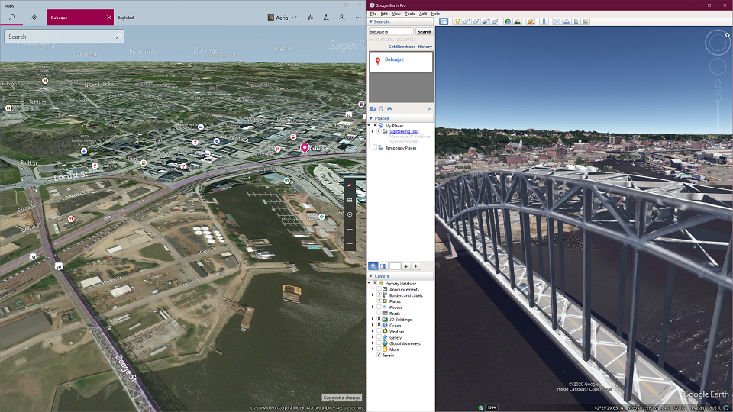Click the Google Earth search input field
The height and width of the screenshot is (412, 733).
391,32
